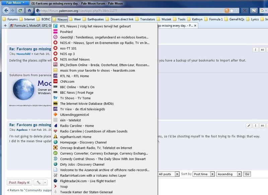Open the PowNed bookmark
Viewport: 268px width, 195px height.
click(105, 32)
